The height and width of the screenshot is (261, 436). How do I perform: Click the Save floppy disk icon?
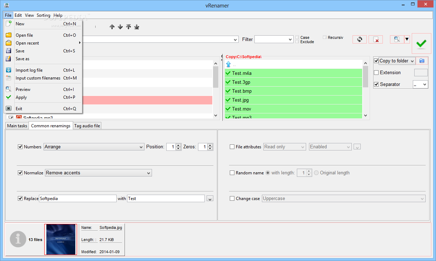pyautogui.click(x=9, y=51)
